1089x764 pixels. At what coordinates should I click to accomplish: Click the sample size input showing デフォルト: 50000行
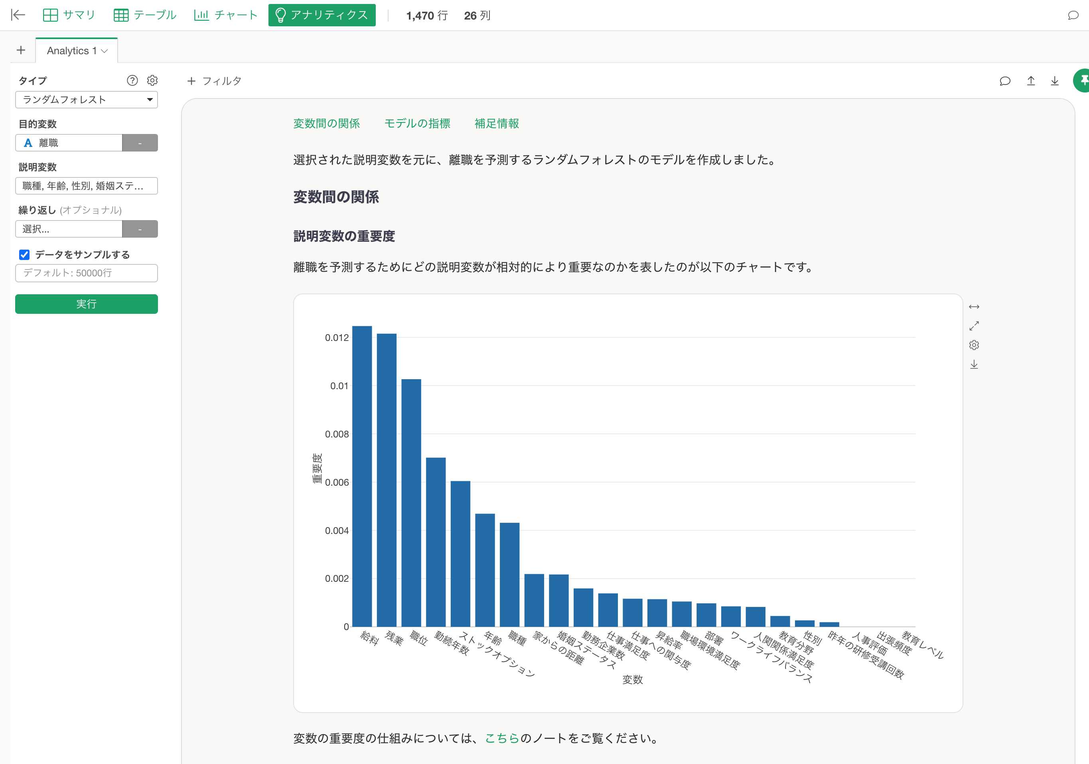point(86,273)
